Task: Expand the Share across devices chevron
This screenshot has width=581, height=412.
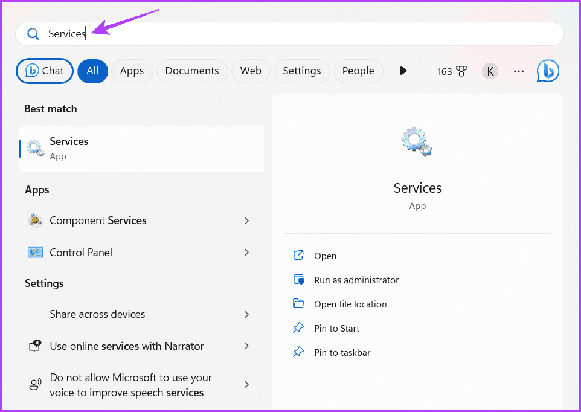Action: [246, 314]
